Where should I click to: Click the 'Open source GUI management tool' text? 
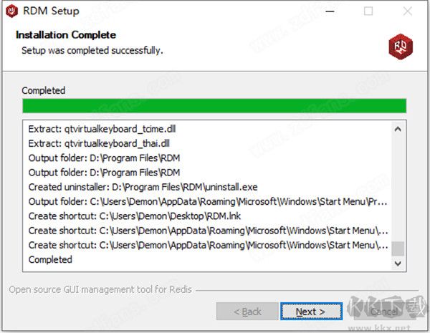100,290
